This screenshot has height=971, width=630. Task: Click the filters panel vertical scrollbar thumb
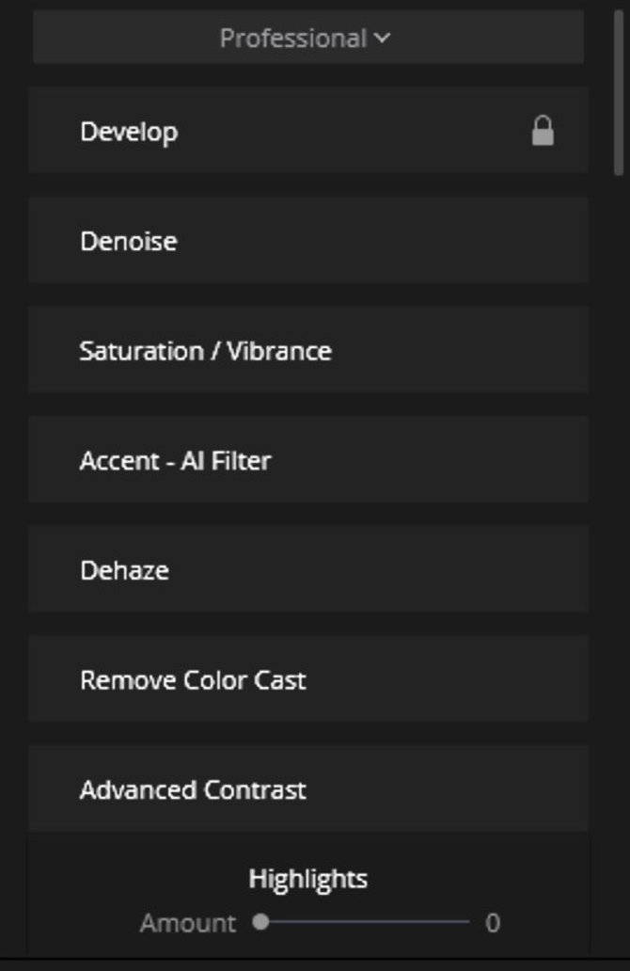pyautogui.click(x=619, y=93)
